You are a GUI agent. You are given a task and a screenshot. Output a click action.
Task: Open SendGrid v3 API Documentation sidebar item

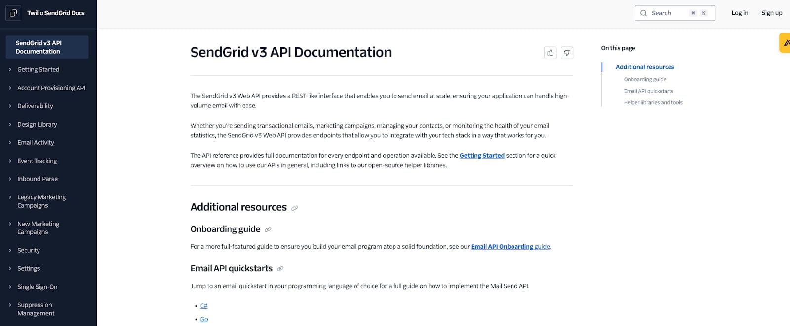click(47, 47)
